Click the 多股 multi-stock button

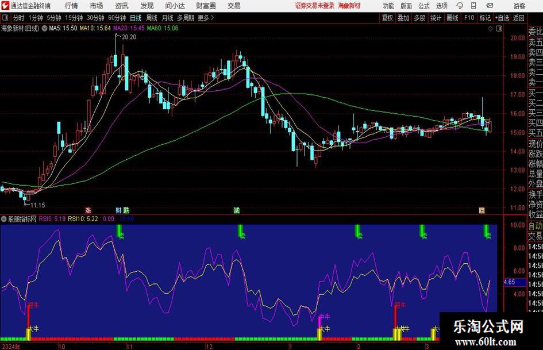click(x=419, y=18)
